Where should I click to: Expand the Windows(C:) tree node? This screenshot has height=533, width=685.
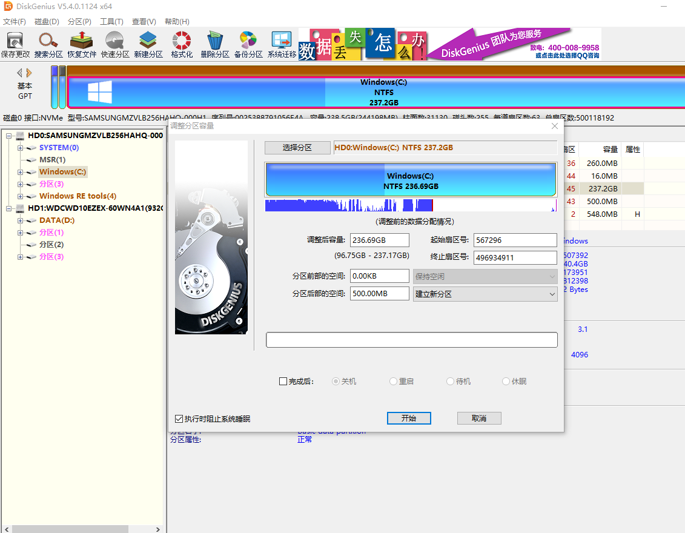point(20,172)
